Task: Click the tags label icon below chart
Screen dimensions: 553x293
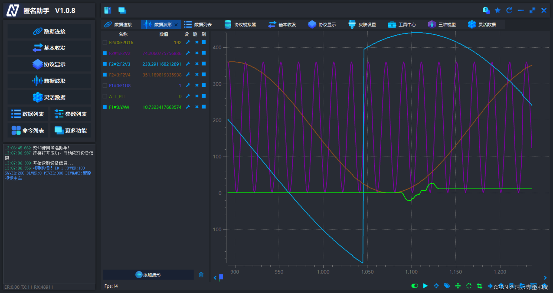Action: [447, 286]
